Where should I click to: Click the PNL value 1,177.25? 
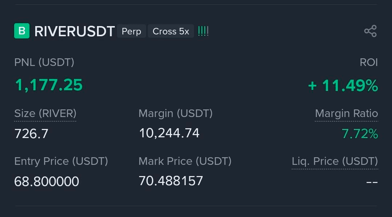[x=48, y=85]
